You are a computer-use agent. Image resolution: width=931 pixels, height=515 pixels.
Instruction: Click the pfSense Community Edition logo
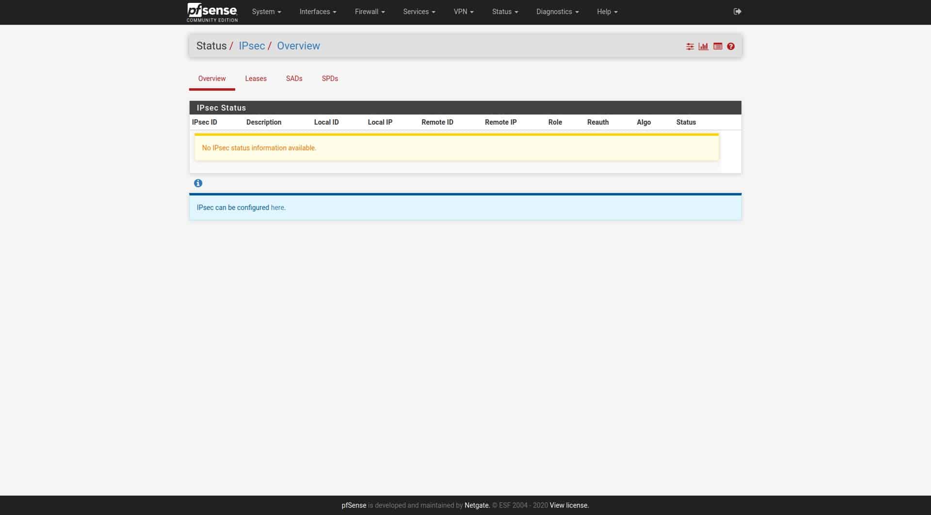click(212, 12)
